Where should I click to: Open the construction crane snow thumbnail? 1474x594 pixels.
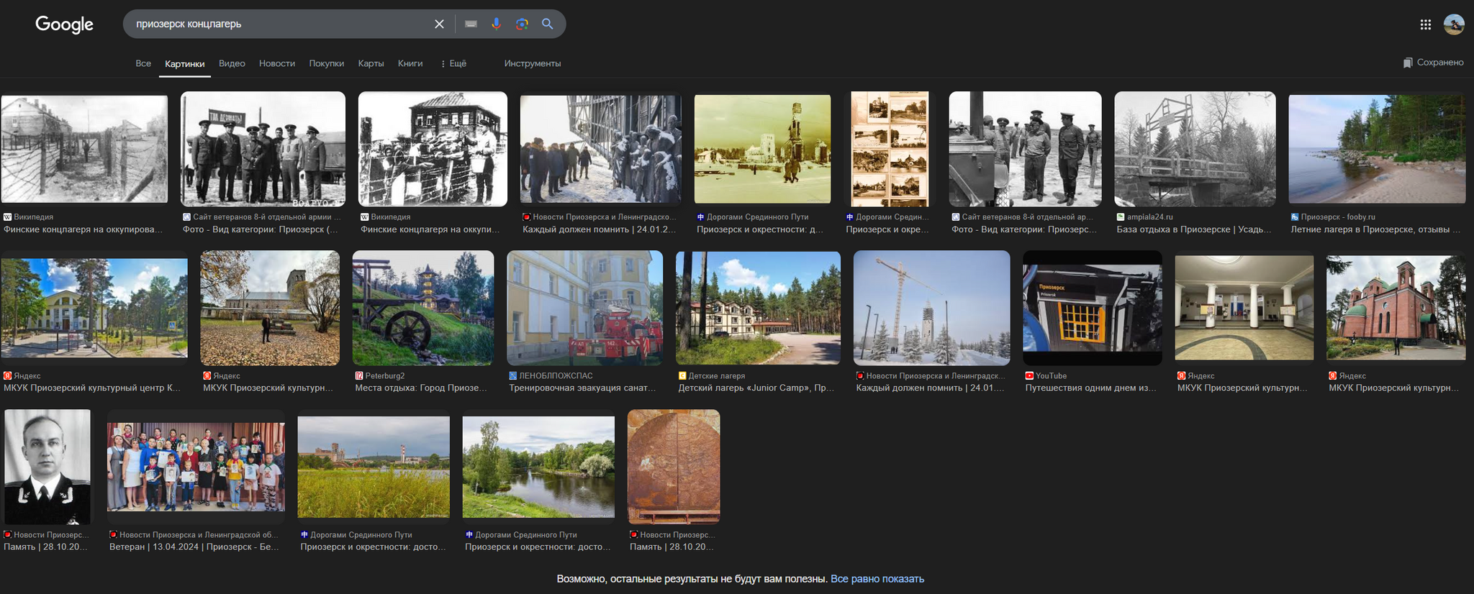tap(931, 308)
